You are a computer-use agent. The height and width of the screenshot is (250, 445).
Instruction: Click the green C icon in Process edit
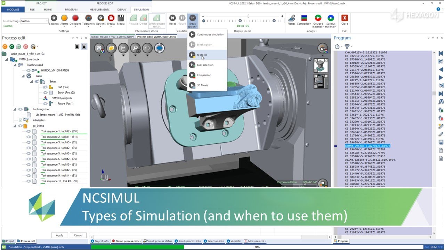[x=12, y=47]
